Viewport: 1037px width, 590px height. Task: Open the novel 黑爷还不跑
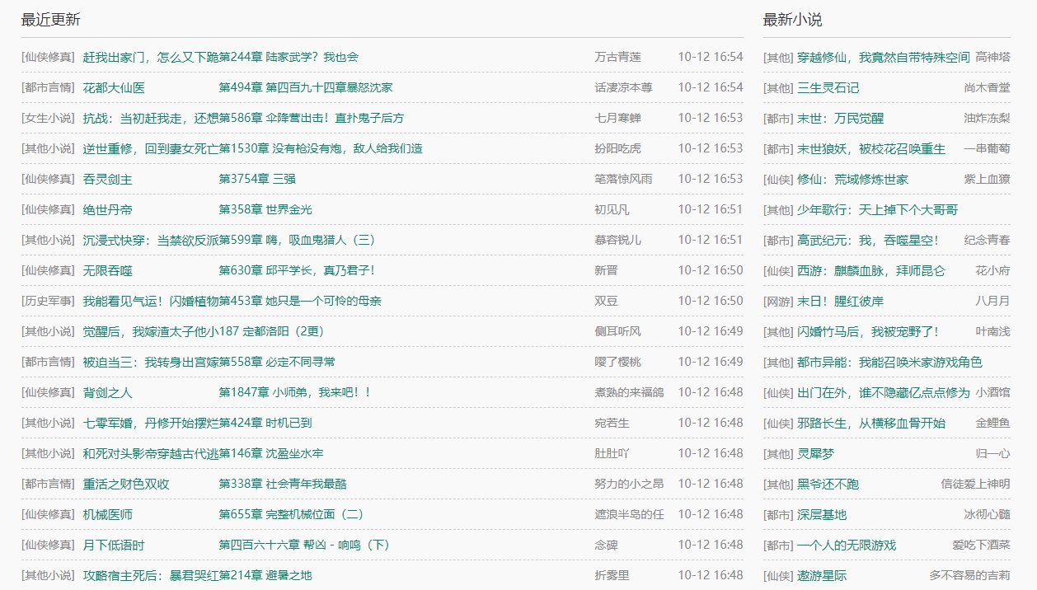828,485
